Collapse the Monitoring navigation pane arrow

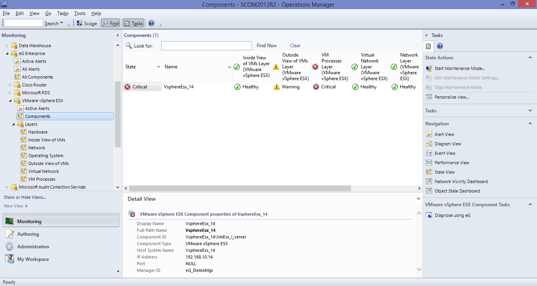tap(118, 35)
